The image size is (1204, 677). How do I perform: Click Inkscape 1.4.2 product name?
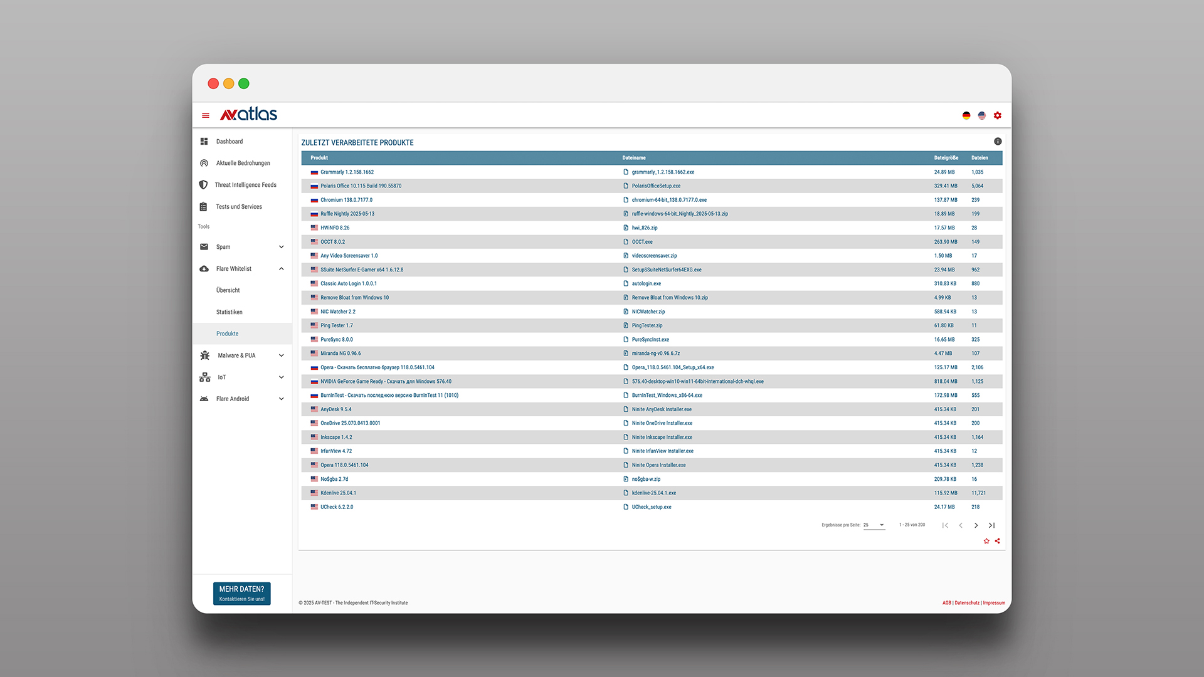point(336,438)
